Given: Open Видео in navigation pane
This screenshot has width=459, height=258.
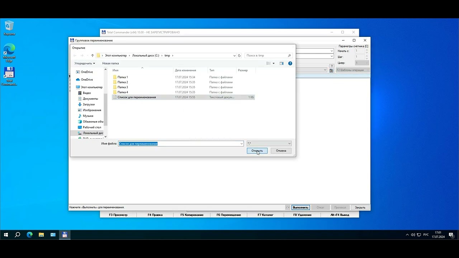Looking at the screenshot, I should tap(85, 93).
